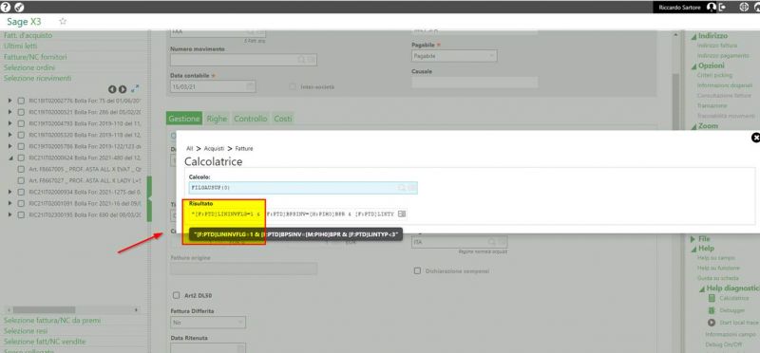Screen dimensions: 760x353
Task: Enable the Art2 DL50 checkbox
Action: [177, 295]
